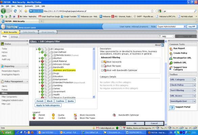Open the Help dropdown
Image resolution: width=198 pixels, height=135 pixels.
click(x=166, y=36)
